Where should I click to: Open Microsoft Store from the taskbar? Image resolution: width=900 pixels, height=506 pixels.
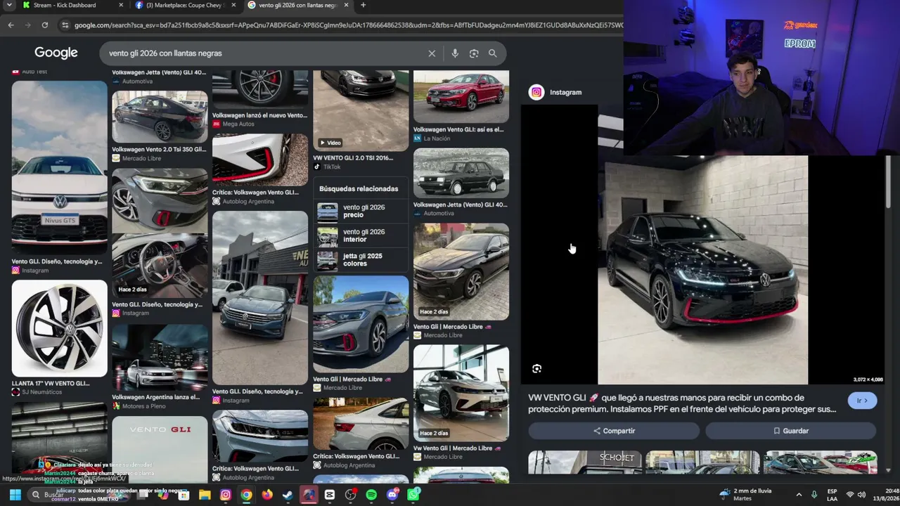[x=184, y=495]
